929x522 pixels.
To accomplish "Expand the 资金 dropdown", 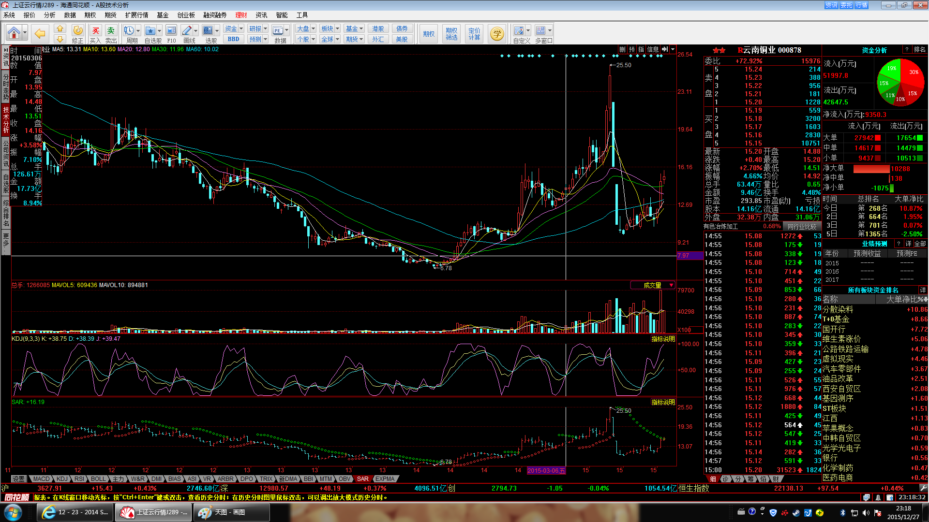I will 241,29.
